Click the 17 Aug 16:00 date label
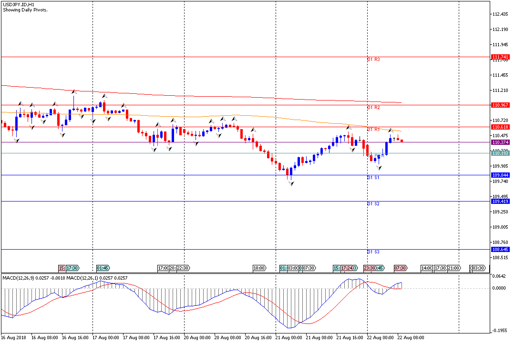 [x=167, y=338]
